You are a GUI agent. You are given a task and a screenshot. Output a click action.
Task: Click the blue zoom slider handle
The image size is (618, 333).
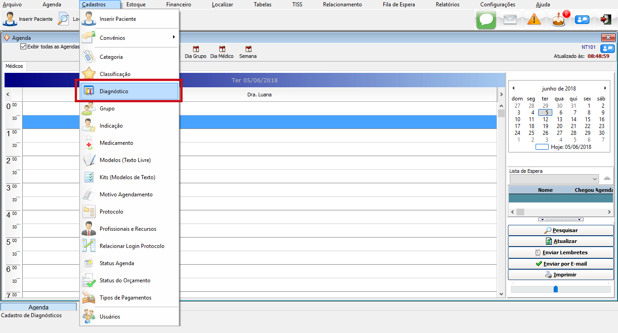555,289
